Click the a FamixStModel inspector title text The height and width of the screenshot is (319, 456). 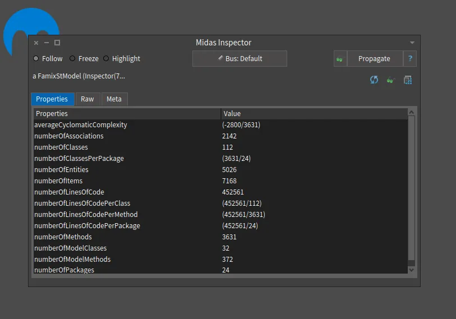(79, 76)
